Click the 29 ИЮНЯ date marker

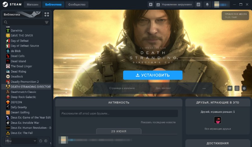[119, 131]
